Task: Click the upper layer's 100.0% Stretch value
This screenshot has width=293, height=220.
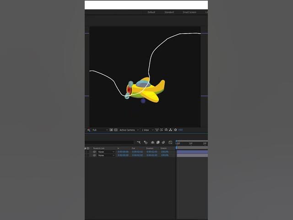Action: click(165, 152)
